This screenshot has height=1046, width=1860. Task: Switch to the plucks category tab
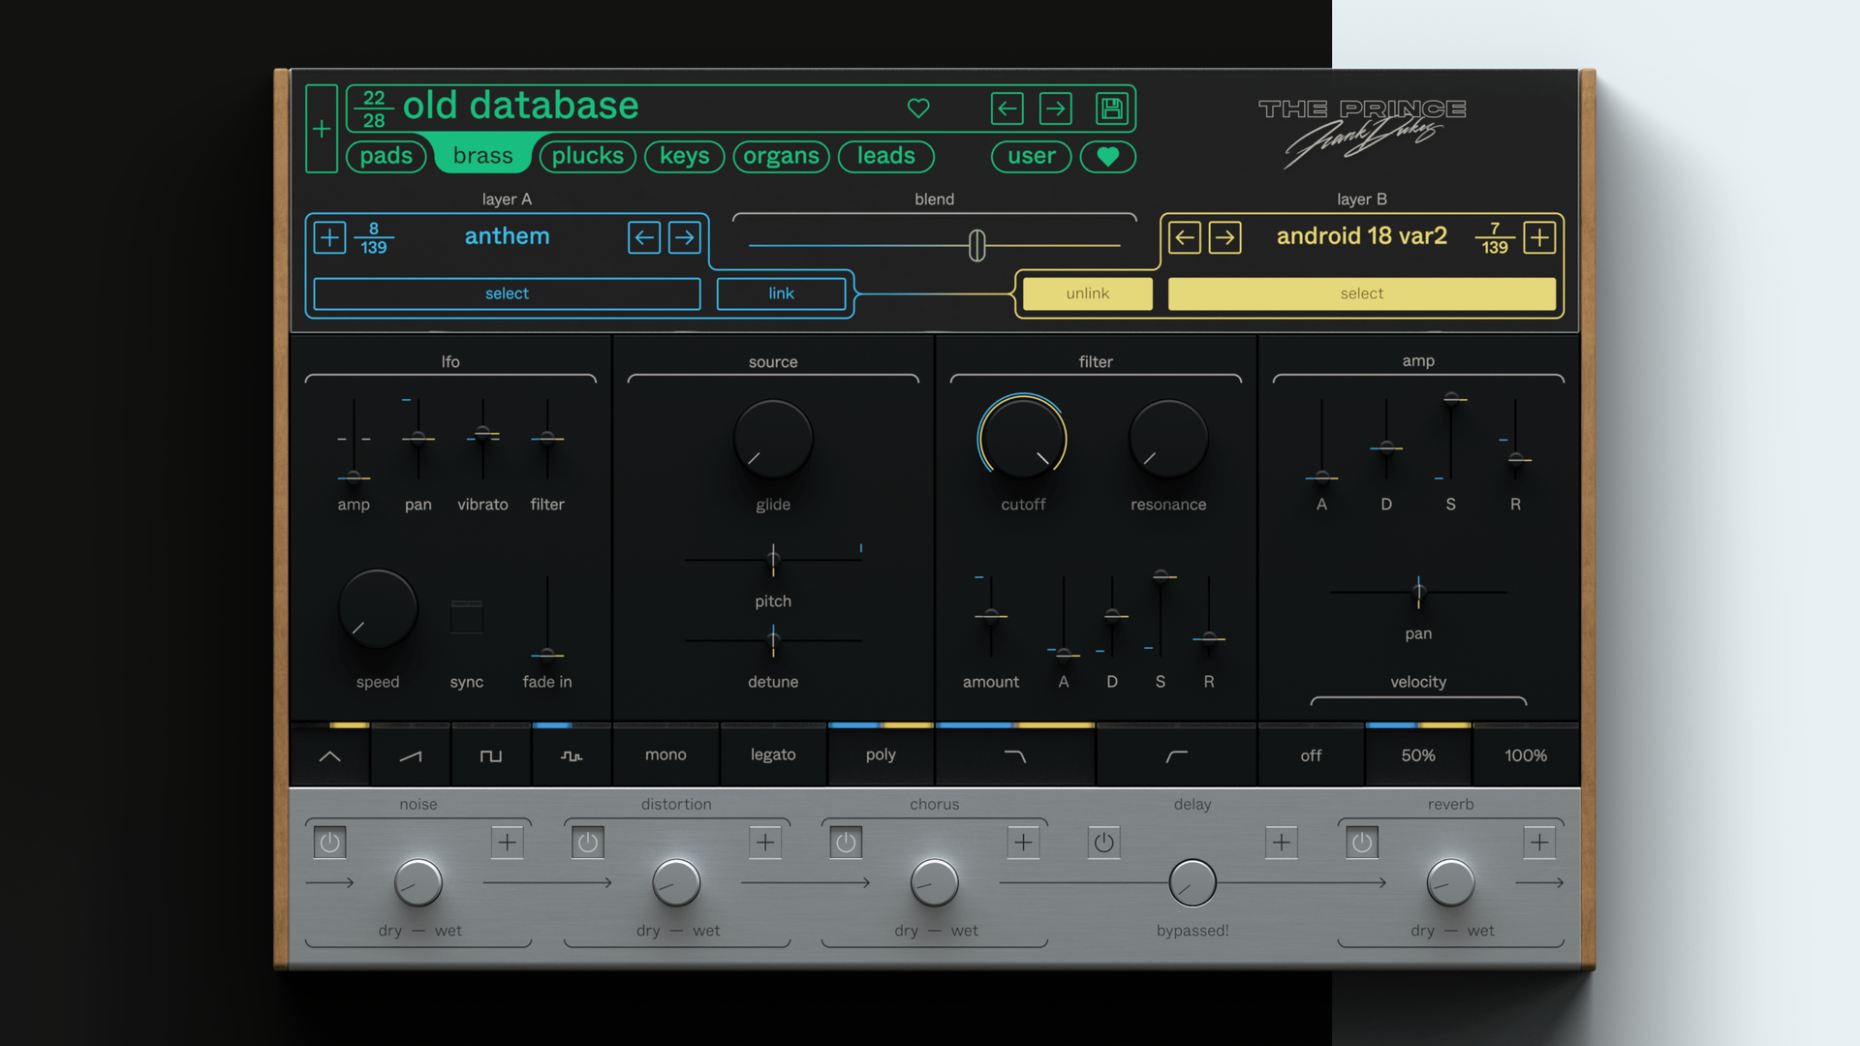(x=587, y=156)
